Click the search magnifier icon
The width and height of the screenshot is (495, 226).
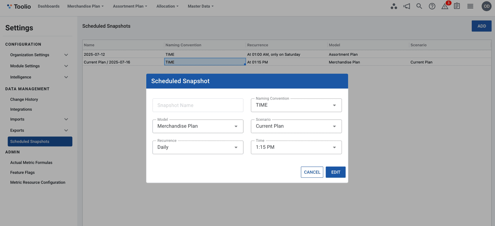coord(419,6)
